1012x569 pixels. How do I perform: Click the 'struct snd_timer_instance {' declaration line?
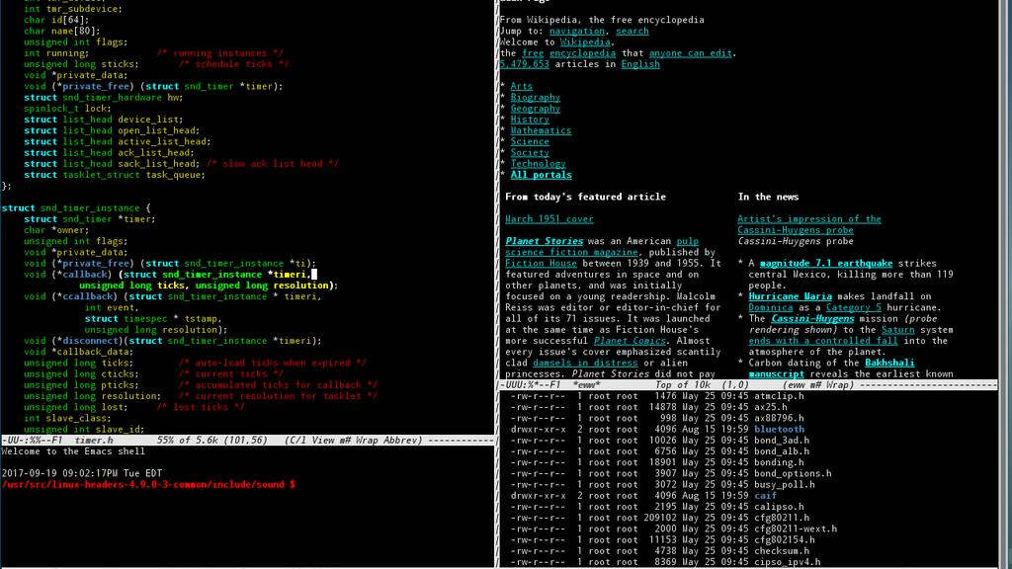[x=75, y=207]
